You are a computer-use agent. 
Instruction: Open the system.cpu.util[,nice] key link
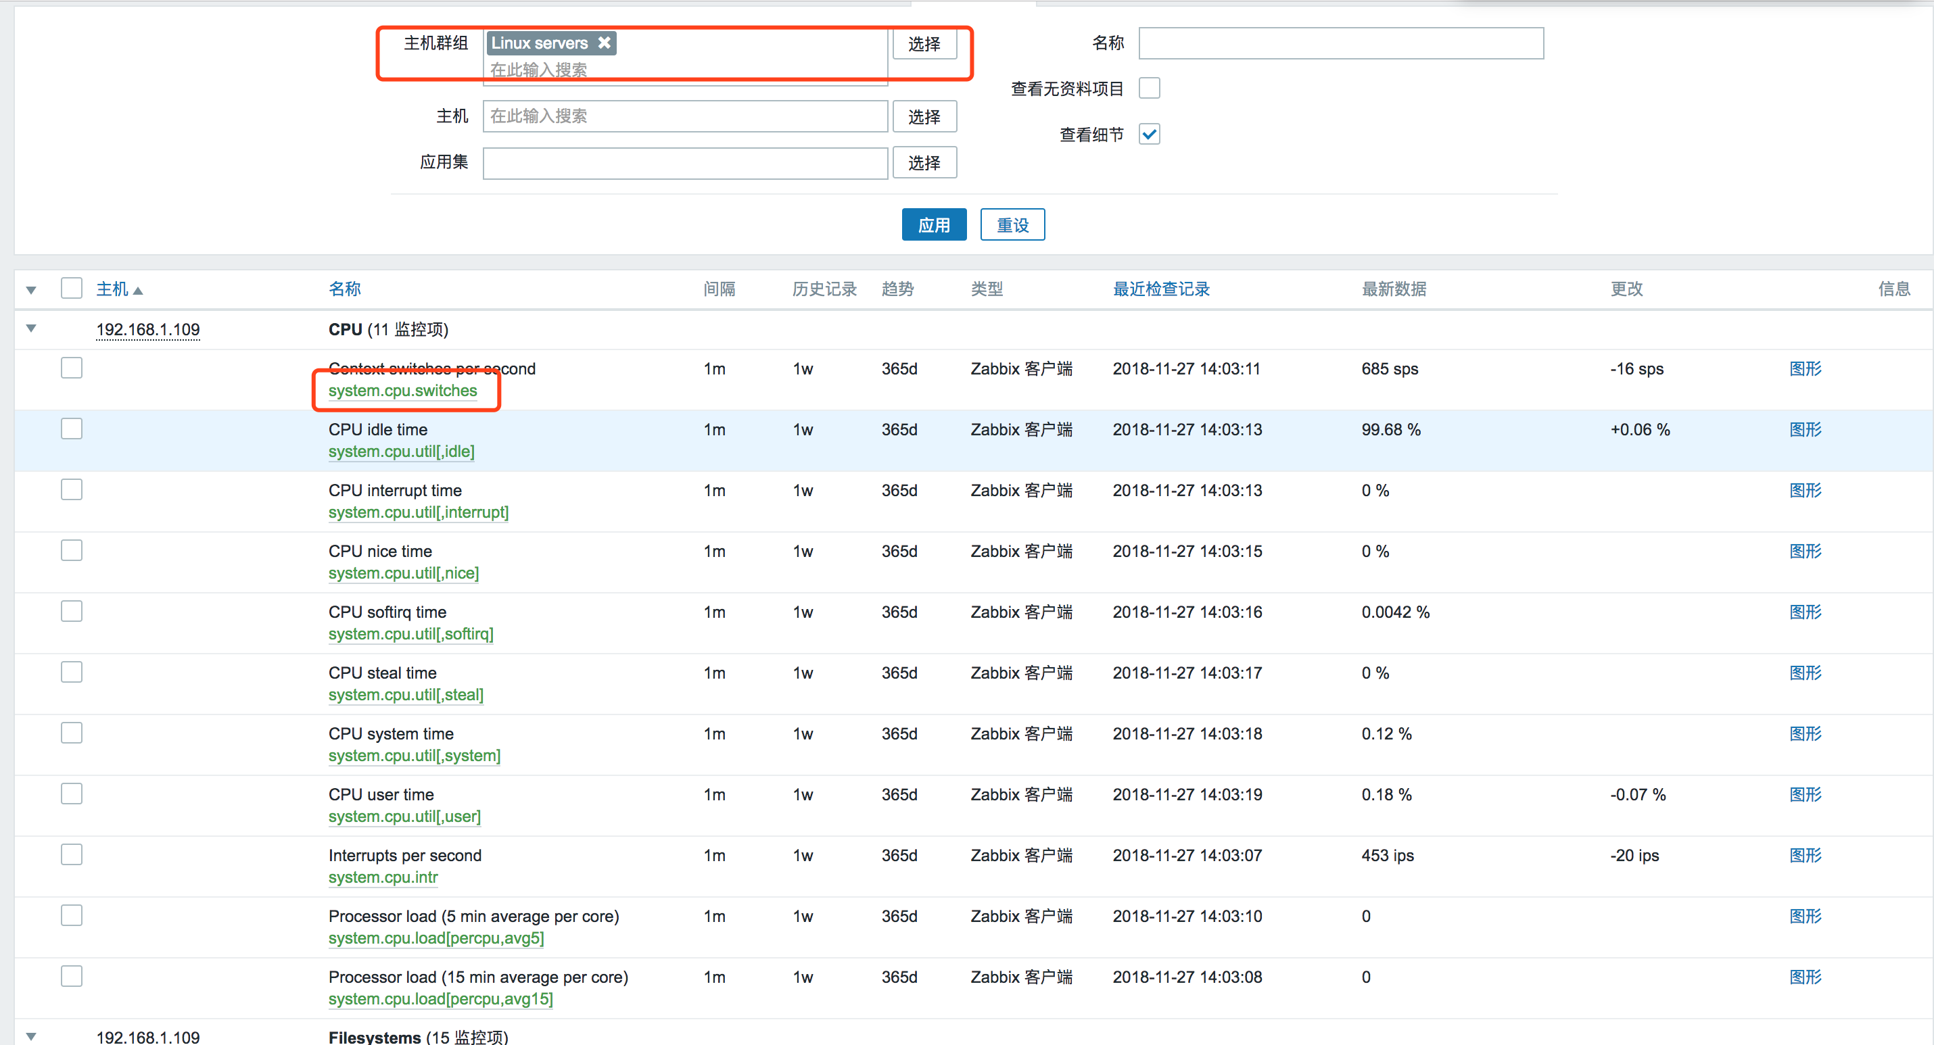pyautogui.click(x=403, y=573)
